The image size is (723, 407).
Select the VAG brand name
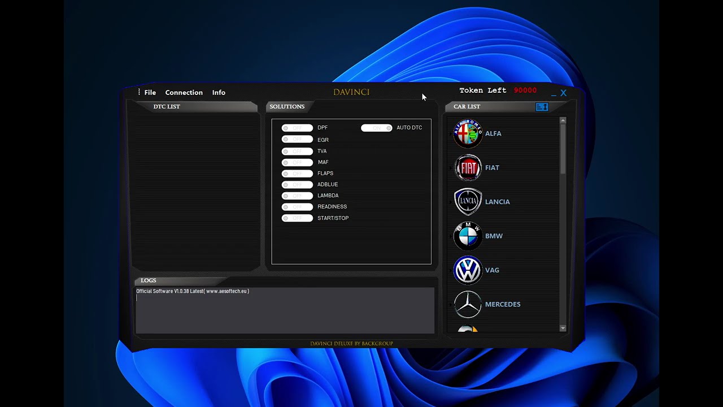[x=492, y=270]
